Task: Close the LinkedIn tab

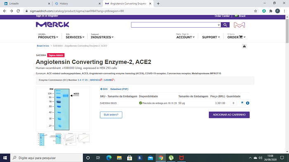Action: point(49,3)
